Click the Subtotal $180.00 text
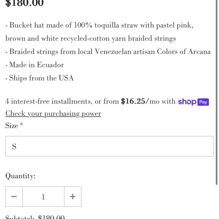 [x=35, y=217]
